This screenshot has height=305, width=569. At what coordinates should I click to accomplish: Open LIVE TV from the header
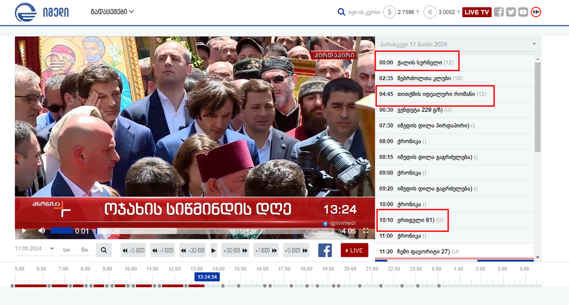[x=477, y=12]
